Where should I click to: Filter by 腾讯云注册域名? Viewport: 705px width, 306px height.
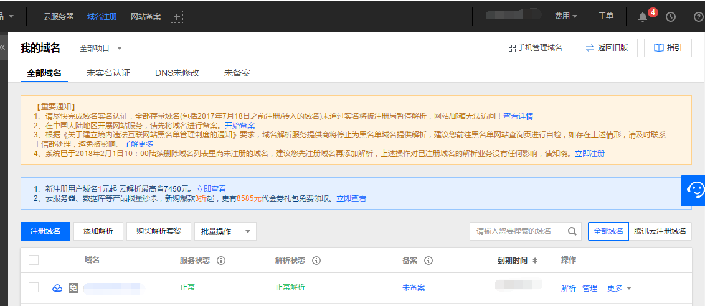click(x=660, y=231)
